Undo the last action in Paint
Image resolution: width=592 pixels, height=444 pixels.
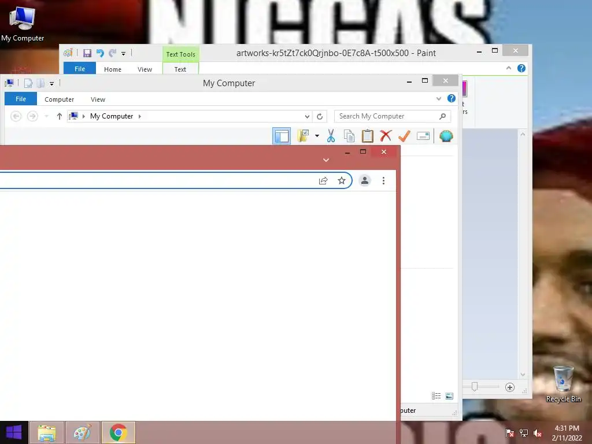(100, 53)
